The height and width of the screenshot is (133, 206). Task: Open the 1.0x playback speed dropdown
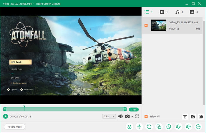[x=109, y=116]
